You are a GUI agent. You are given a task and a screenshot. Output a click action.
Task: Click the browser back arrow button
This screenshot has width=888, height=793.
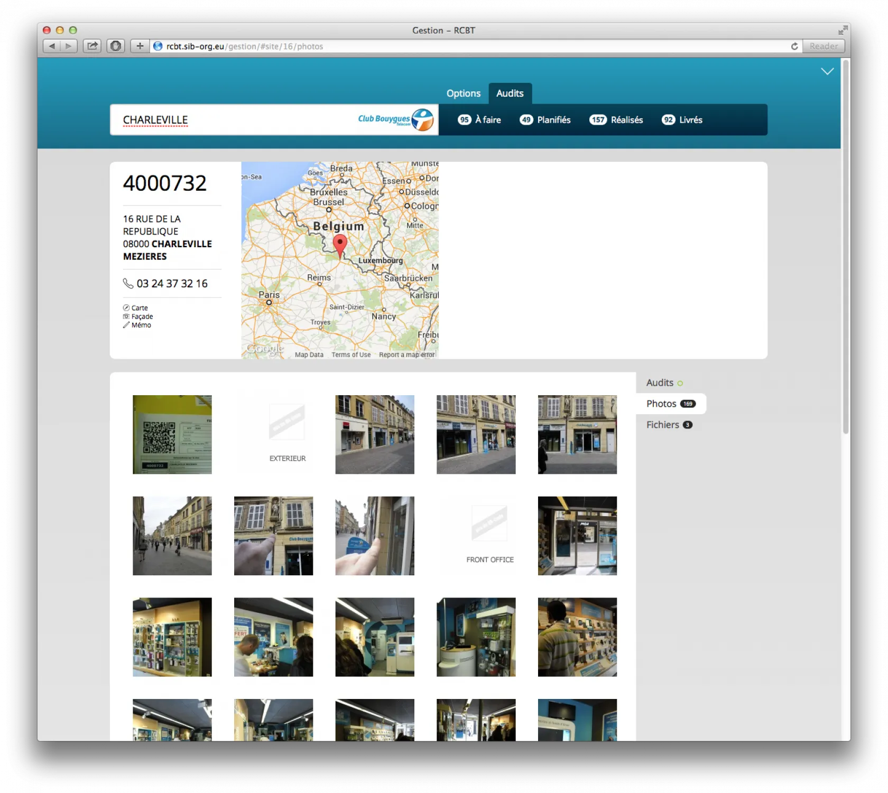[x=52, y=46]
